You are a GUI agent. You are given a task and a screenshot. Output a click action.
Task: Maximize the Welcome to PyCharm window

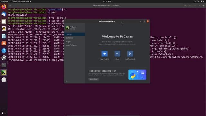[144, 21]
